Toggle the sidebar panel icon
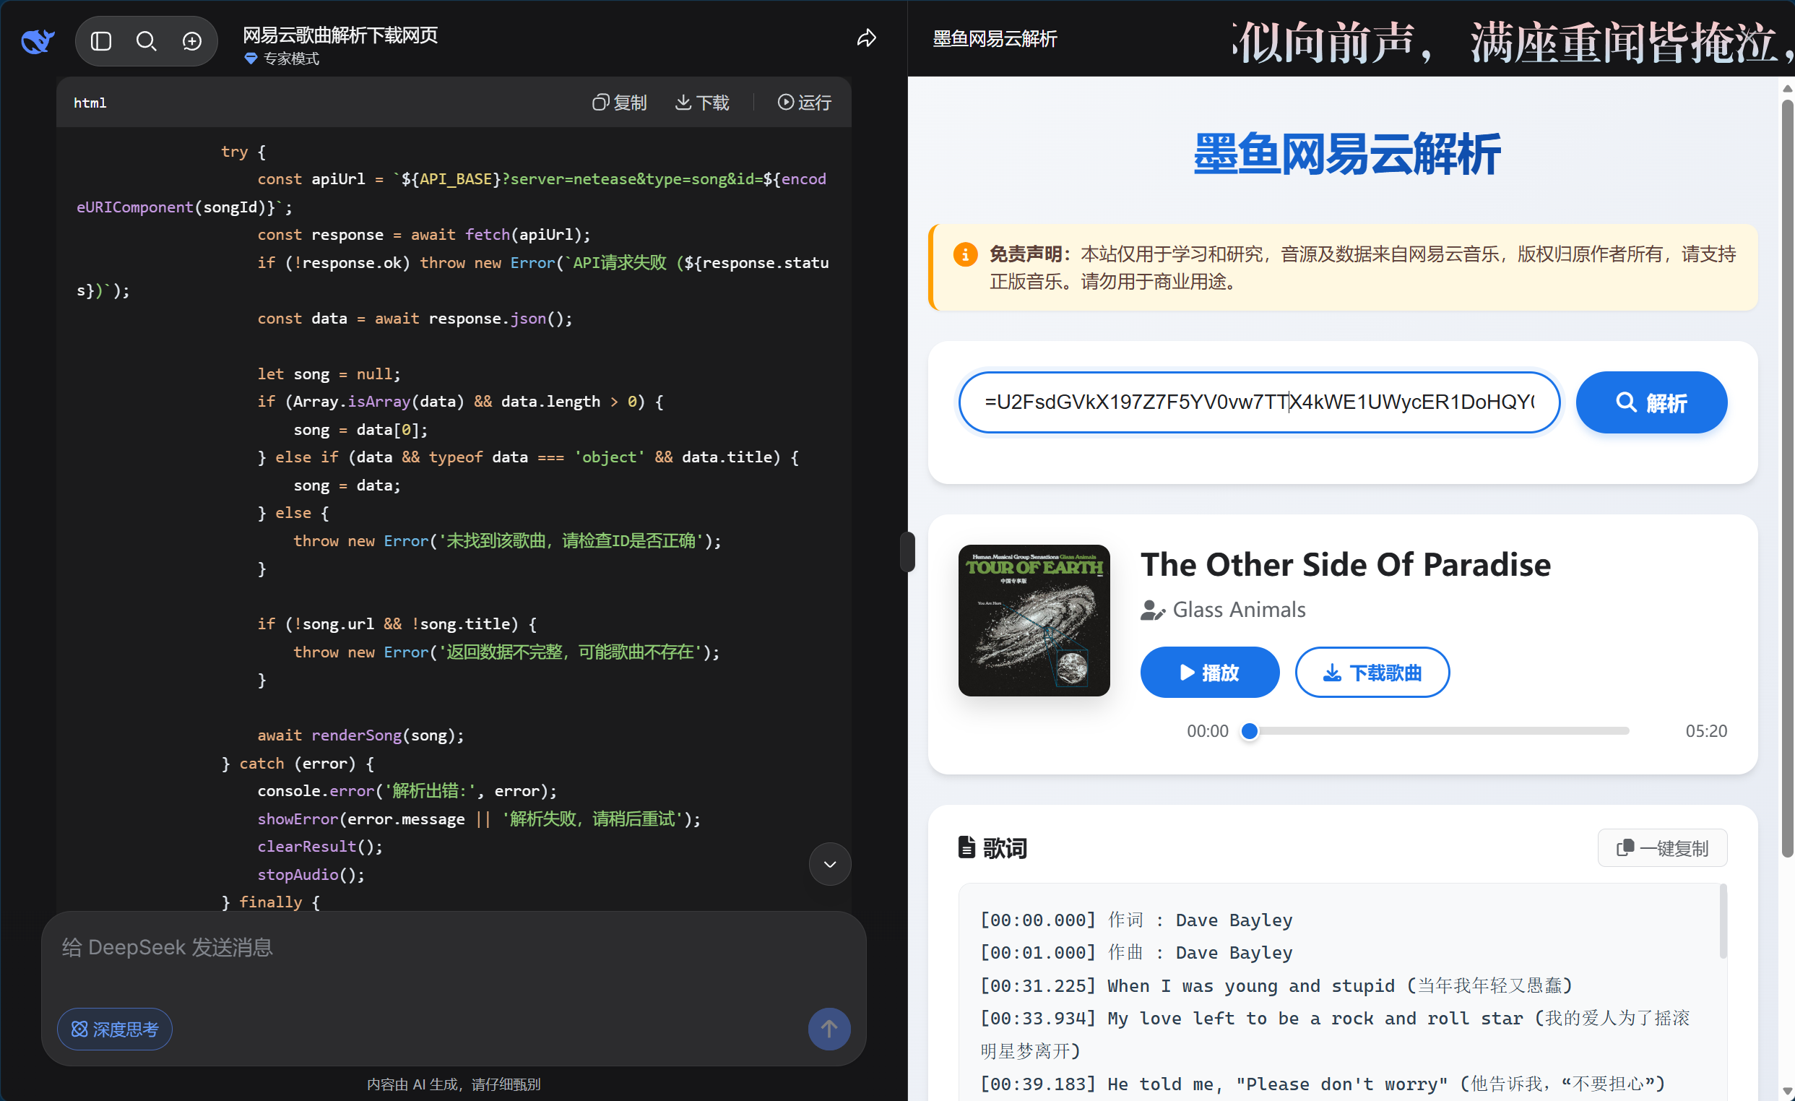This screenshot has width=1795, height=1101. [x=100, y=40]
